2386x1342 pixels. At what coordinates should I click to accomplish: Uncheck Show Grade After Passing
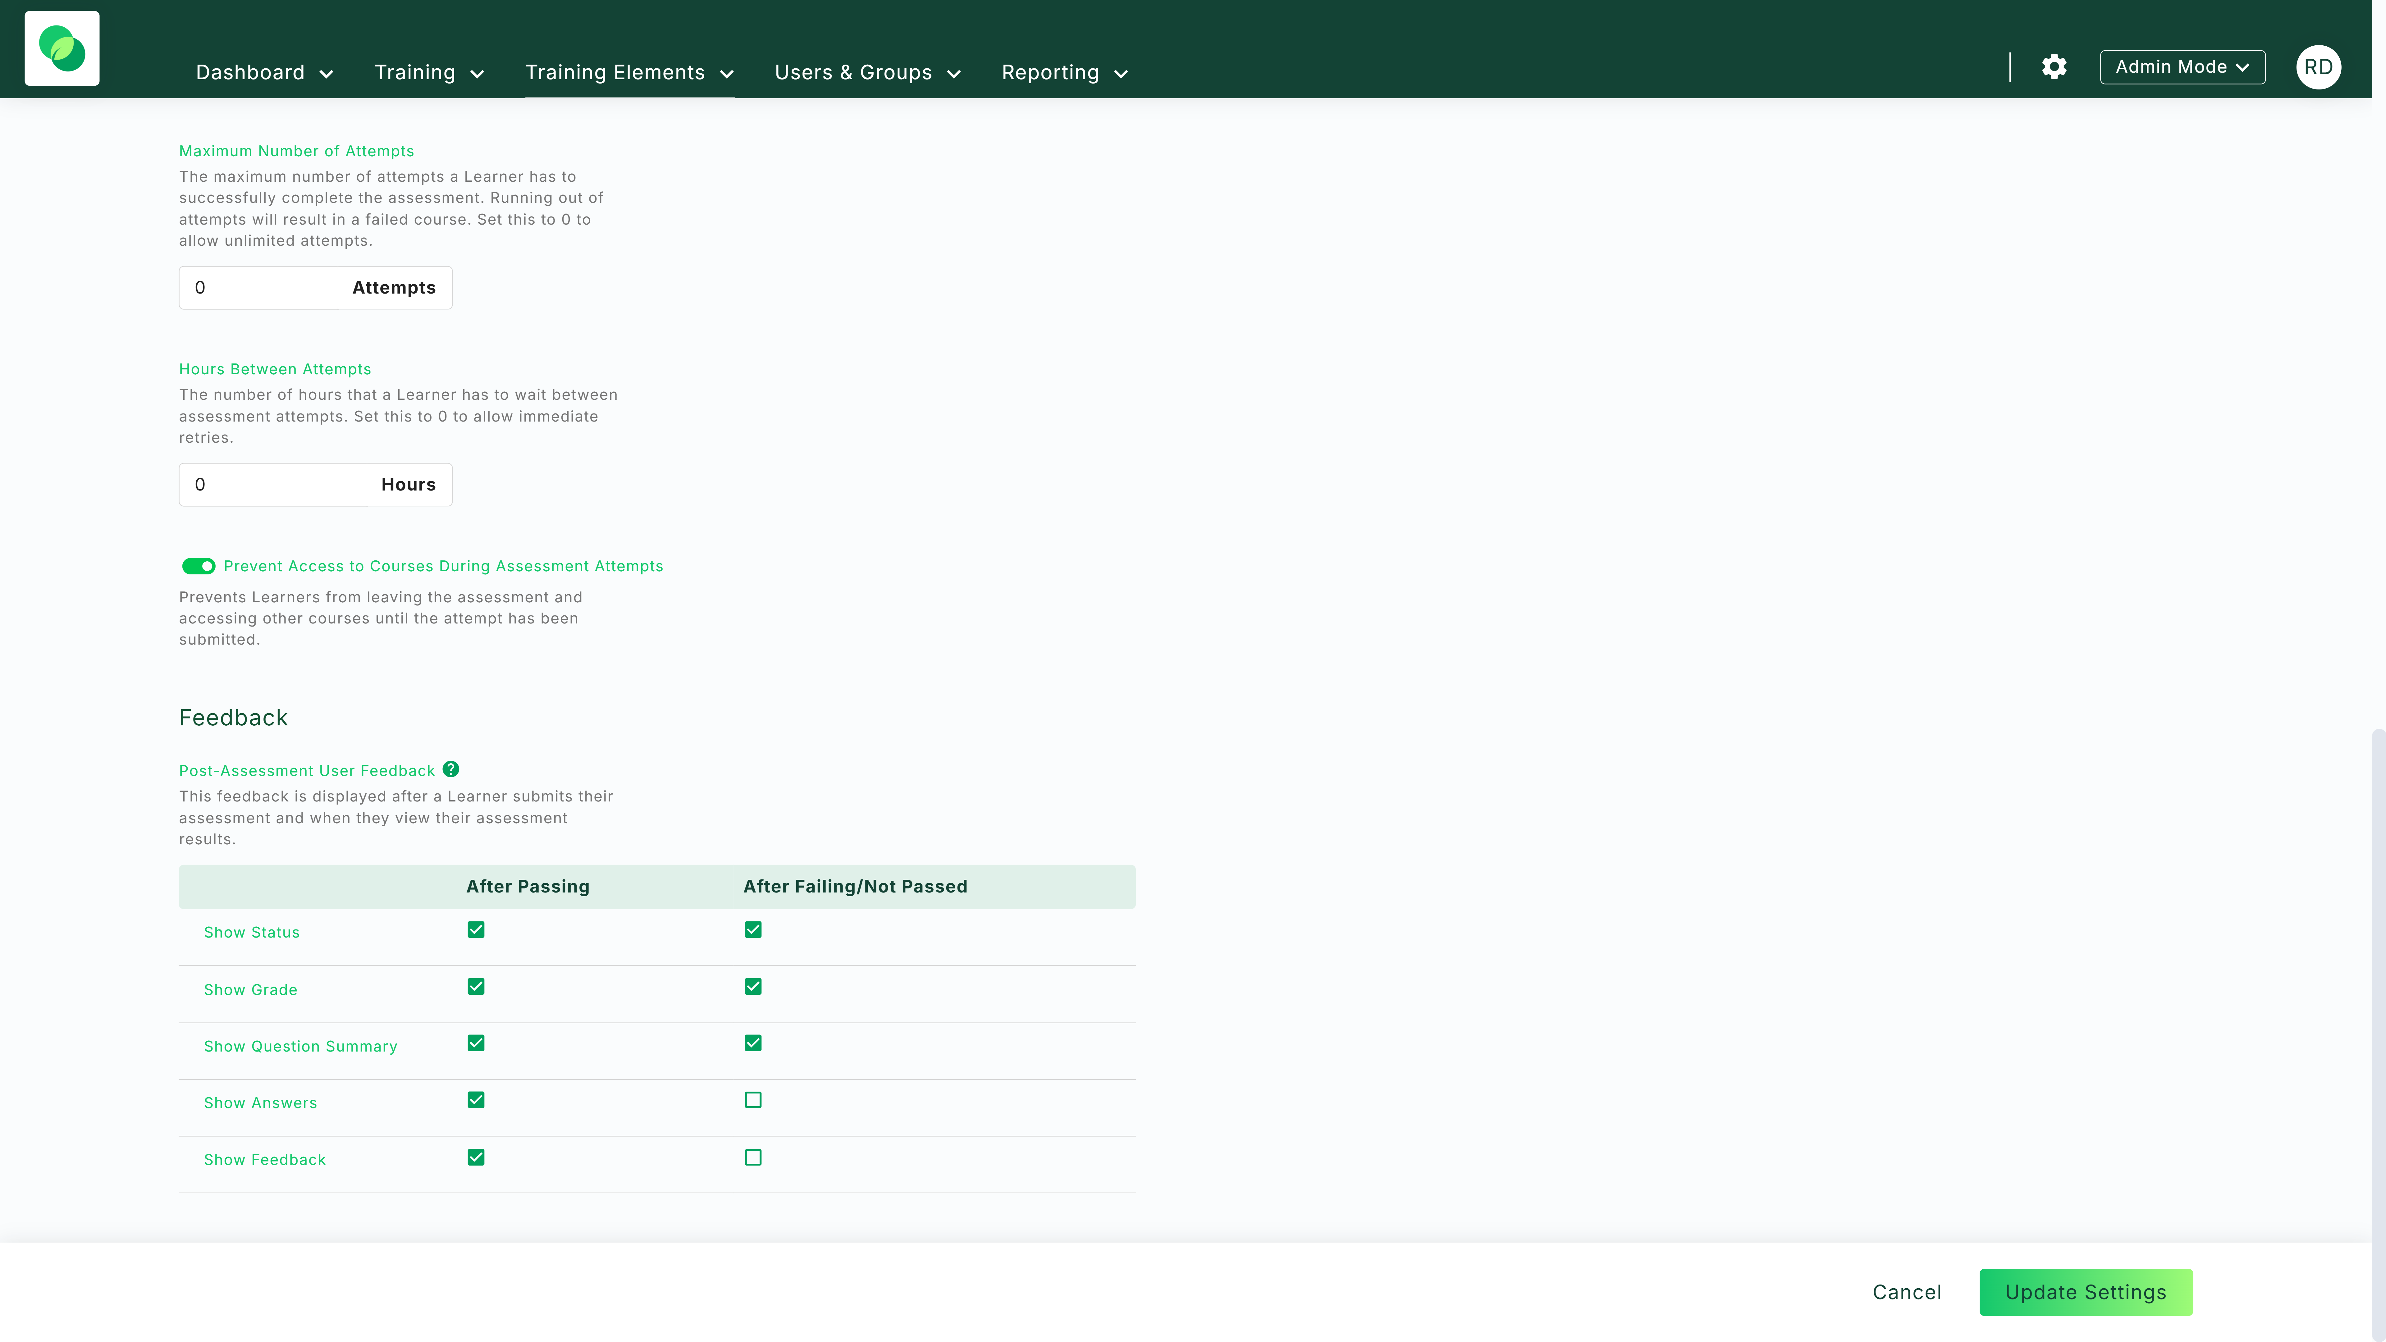pos(476,986)
